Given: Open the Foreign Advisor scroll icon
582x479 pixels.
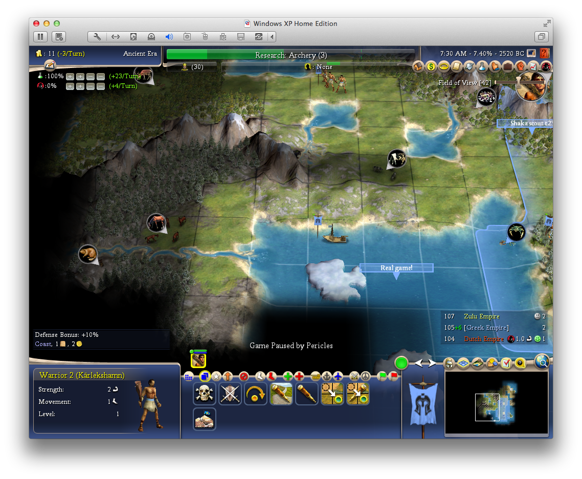Looking at the screenshot, I should [457, 66].
